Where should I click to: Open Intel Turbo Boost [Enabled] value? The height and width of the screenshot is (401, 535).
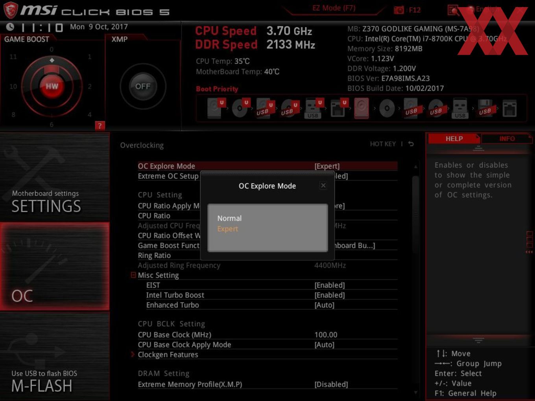click(x=330, y=295)
